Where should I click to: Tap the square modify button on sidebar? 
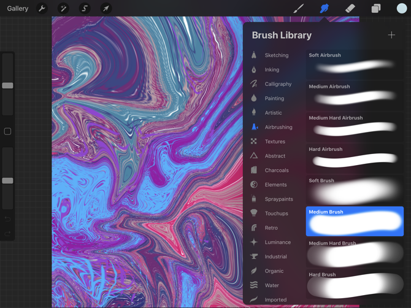pyautogui.click(x=7, y=131)
